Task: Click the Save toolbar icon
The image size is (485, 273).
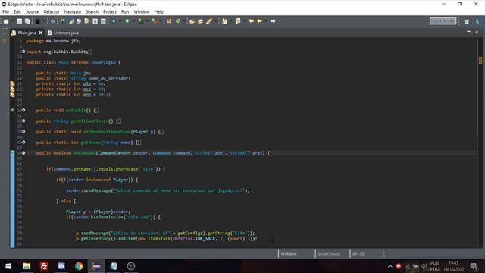Action: (19, 21)
